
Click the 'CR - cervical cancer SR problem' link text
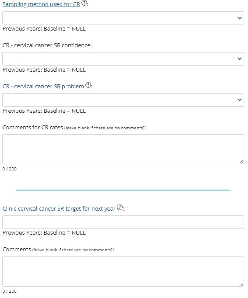(x=43, y=86)
